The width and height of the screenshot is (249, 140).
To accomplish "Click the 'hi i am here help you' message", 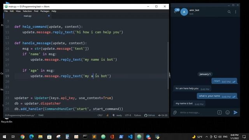I will point(192,89).
